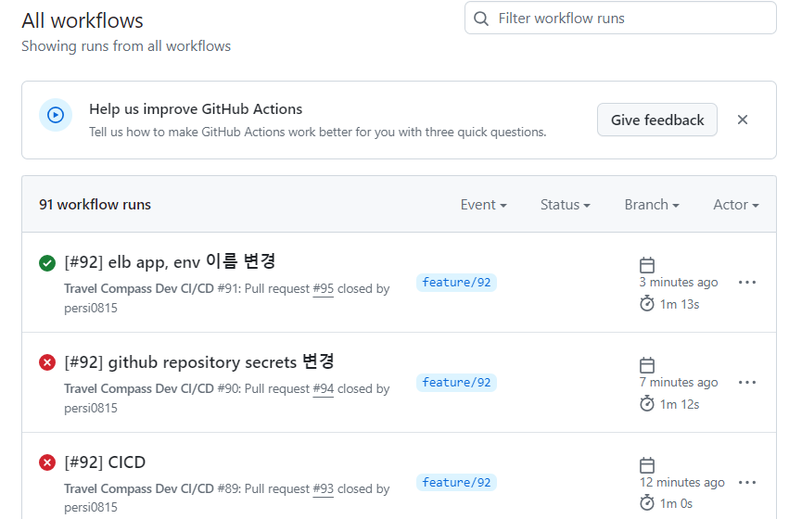Click 'Travel Compass Dev CI/CD #90' workflow text
The width and height of the screenshot is (789, 519).
click(152, 388)
